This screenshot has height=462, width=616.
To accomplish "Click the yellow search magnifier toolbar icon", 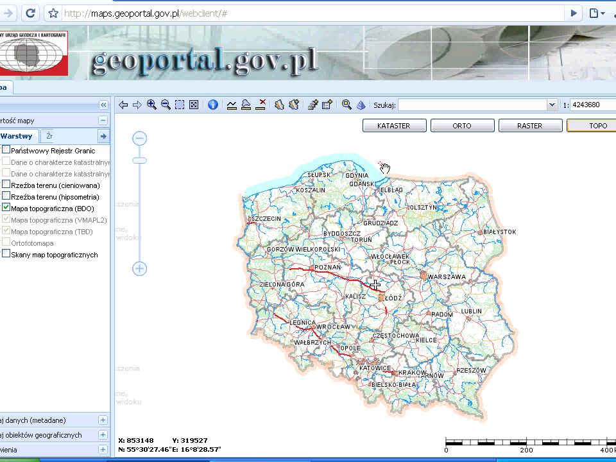I will tap(346, 105).
